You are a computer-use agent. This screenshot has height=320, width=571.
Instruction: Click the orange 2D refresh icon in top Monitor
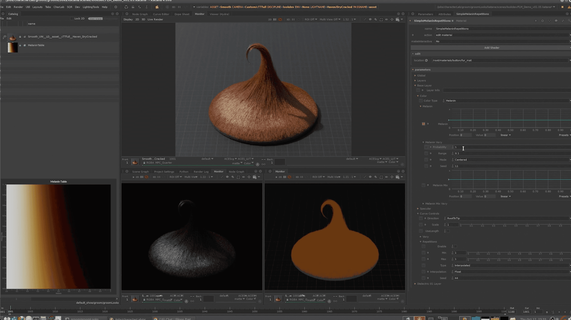pyautogui.click(x=280, y=19)
